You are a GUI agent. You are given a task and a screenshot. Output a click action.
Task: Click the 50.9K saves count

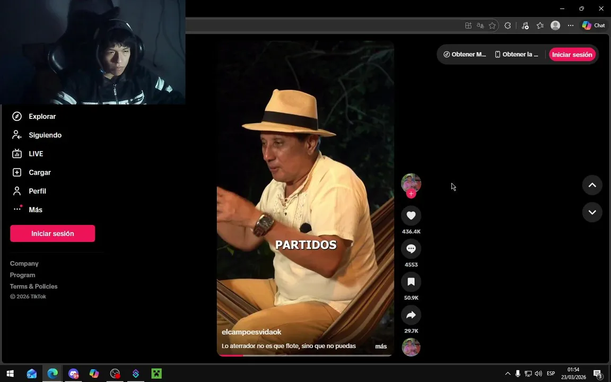pyautogui.click(x=411, y=298)
